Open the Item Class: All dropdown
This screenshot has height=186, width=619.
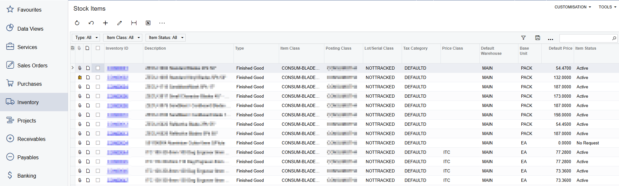point(123,38)
